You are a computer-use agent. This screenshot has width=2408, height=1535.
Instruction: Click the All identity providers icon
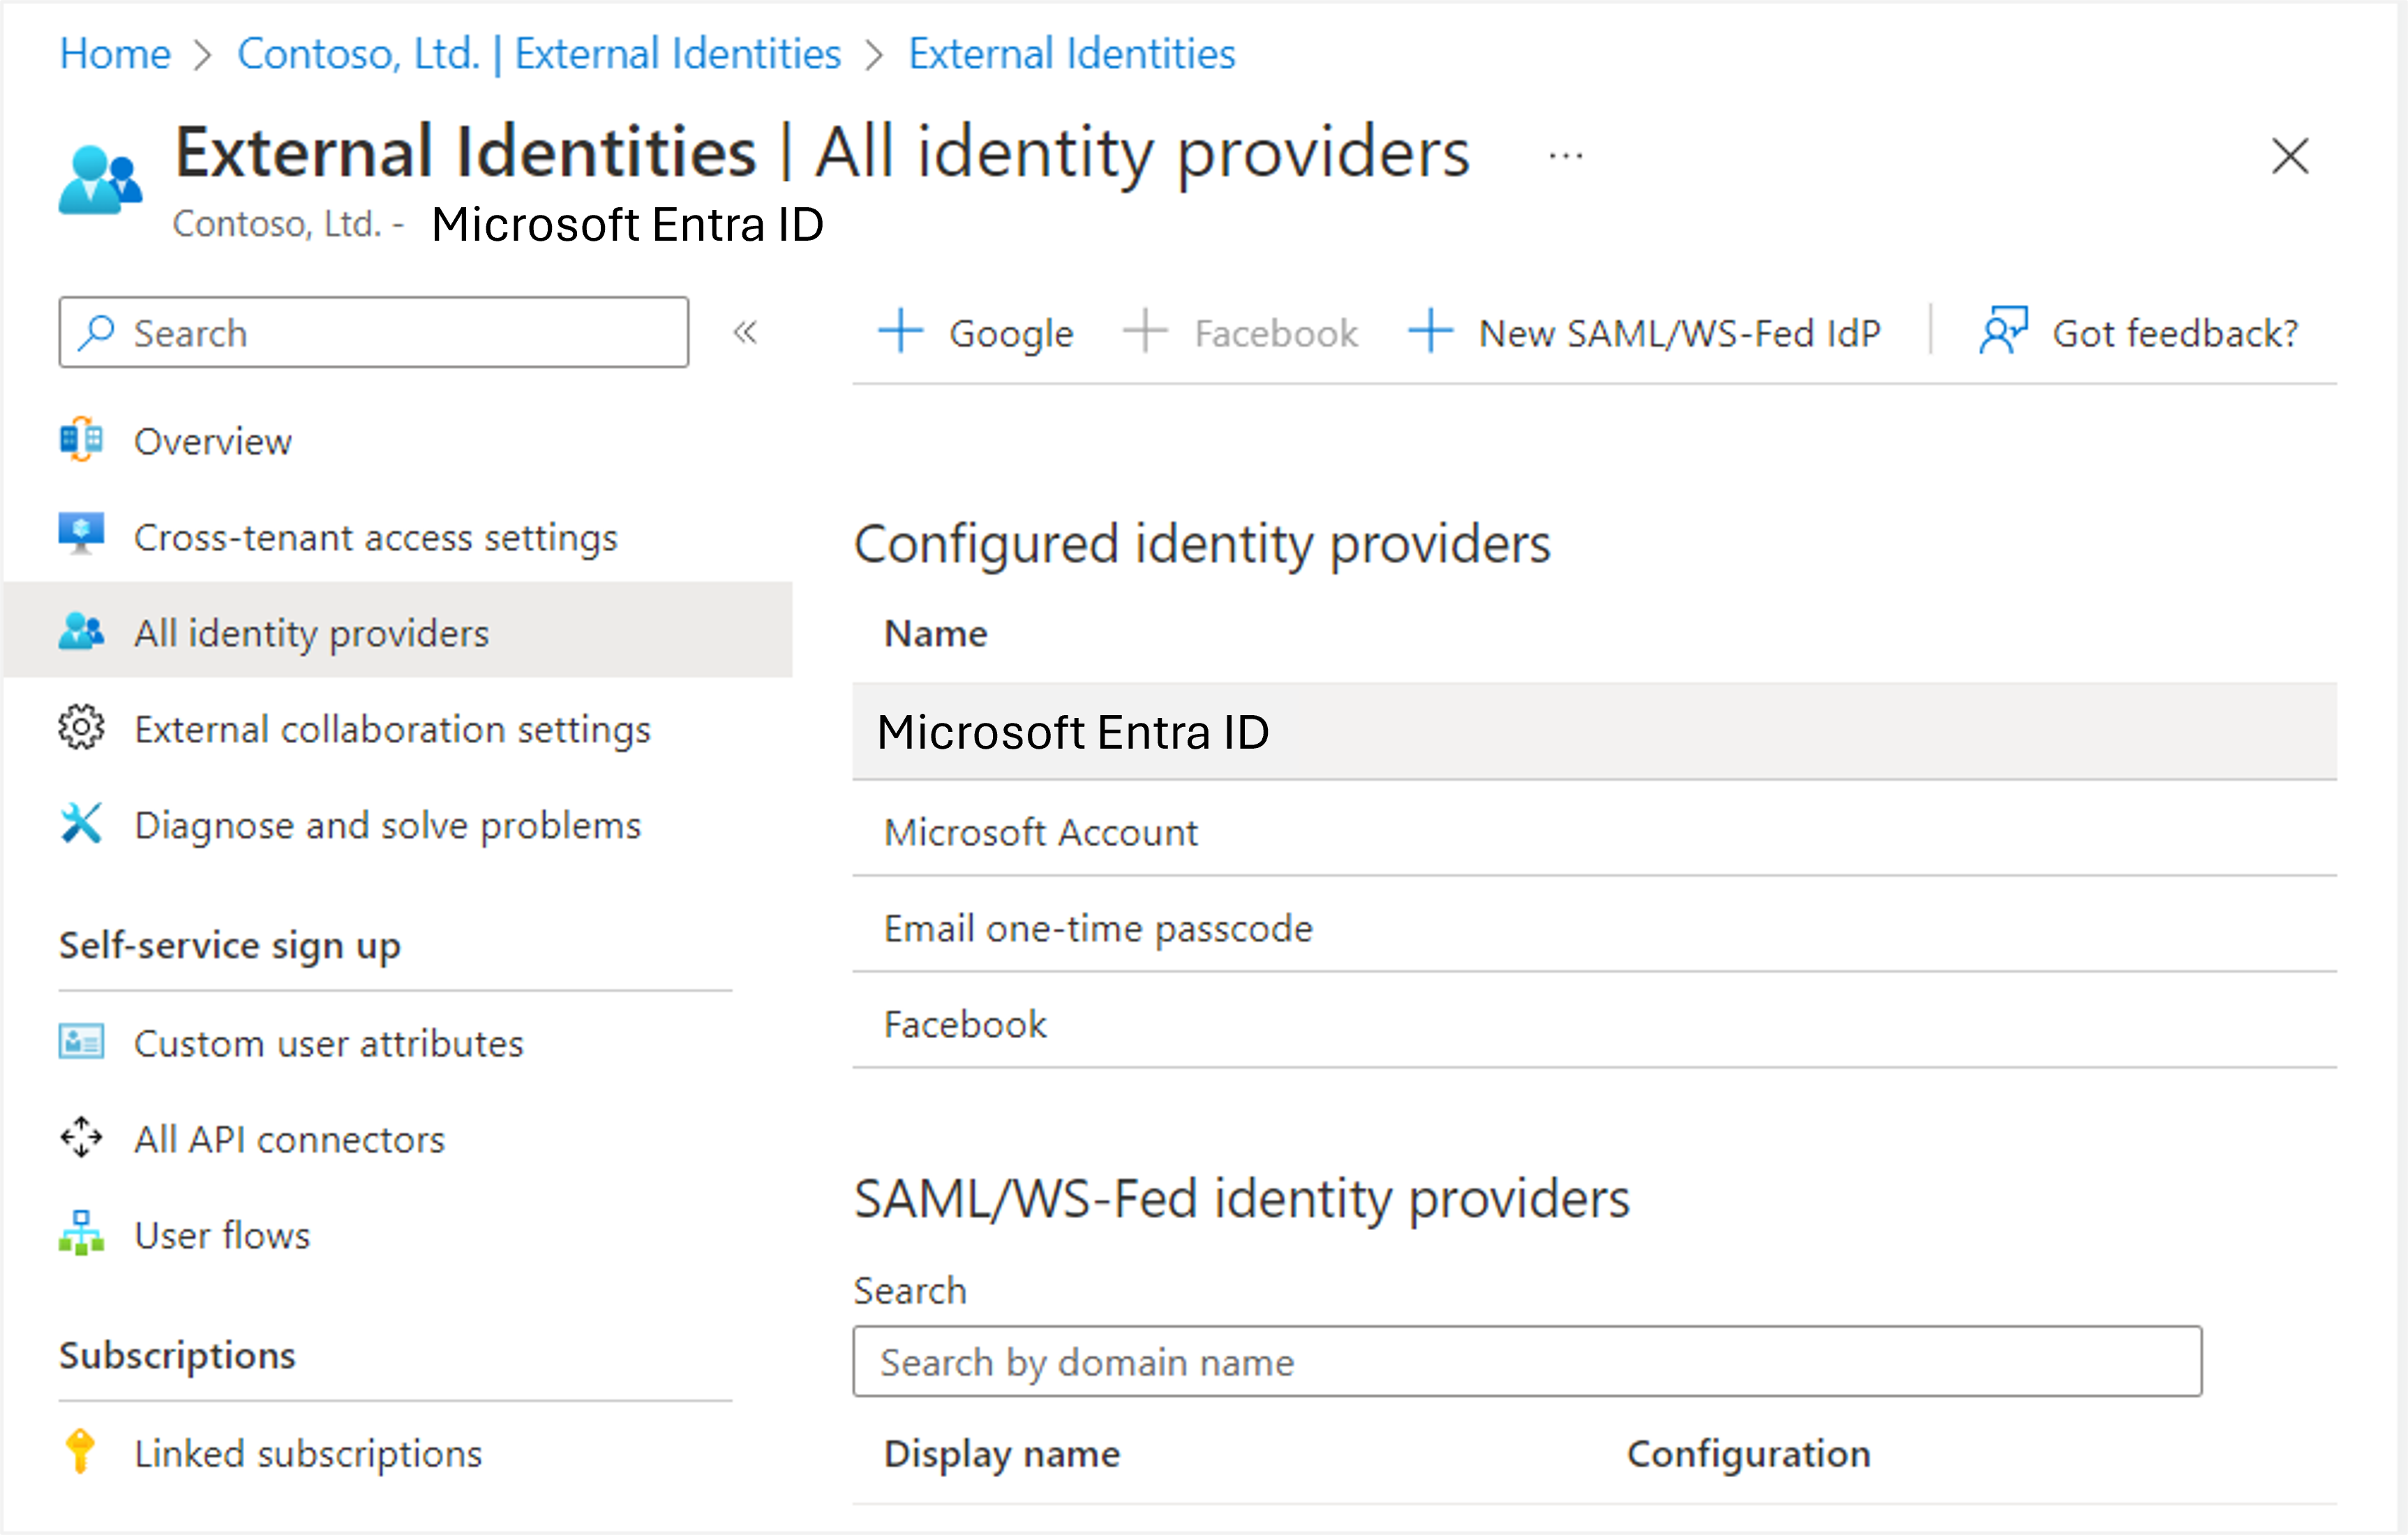(x=81, y=631)
